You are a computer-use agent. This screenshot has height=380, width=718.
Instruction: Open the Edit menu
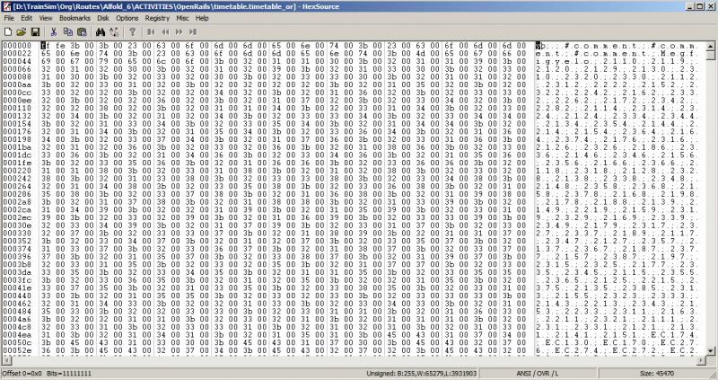point(27,18)
